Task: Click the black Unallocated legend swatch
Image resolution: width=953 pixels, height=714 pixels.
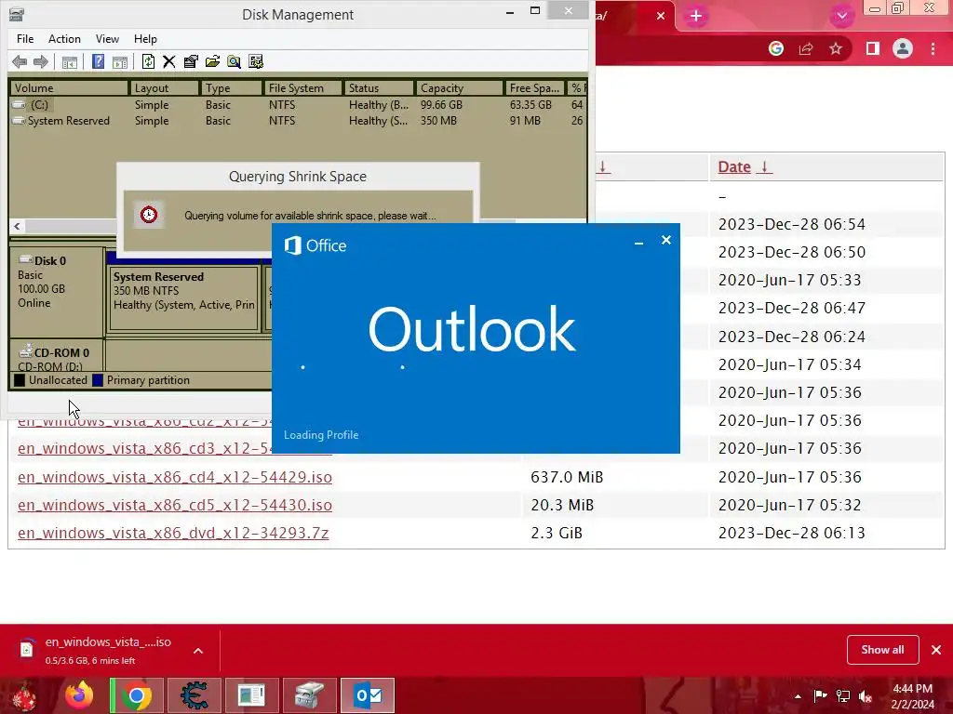Action: tap(20, 380)
